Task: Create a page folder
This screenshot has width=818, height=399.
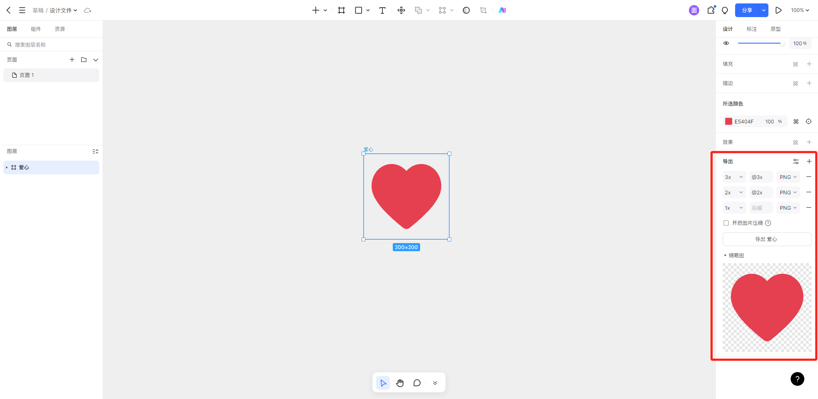Action: (x=84, y=60)
